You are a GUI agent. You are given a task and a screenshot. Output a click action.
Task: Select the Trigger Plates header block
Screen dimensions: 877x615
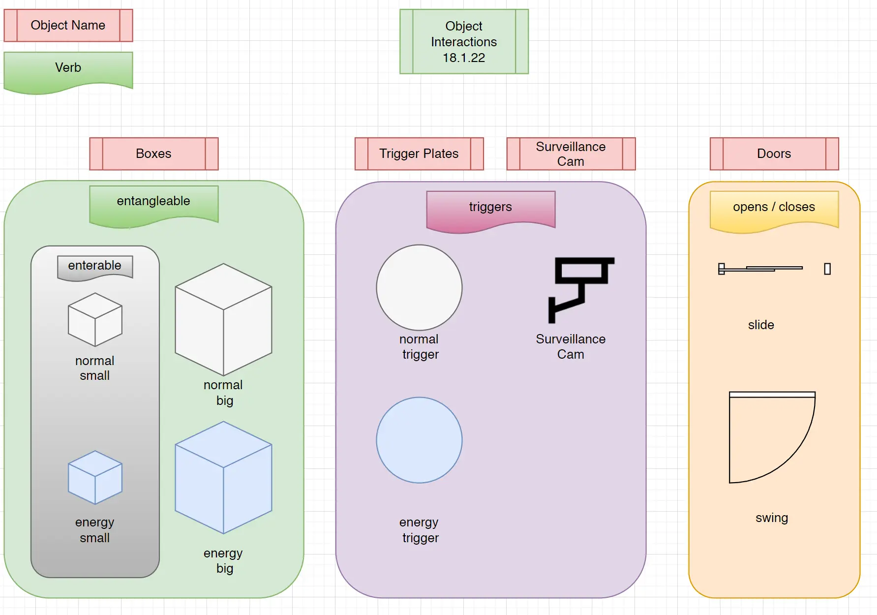pyautogui.click(x=419, y=154)
